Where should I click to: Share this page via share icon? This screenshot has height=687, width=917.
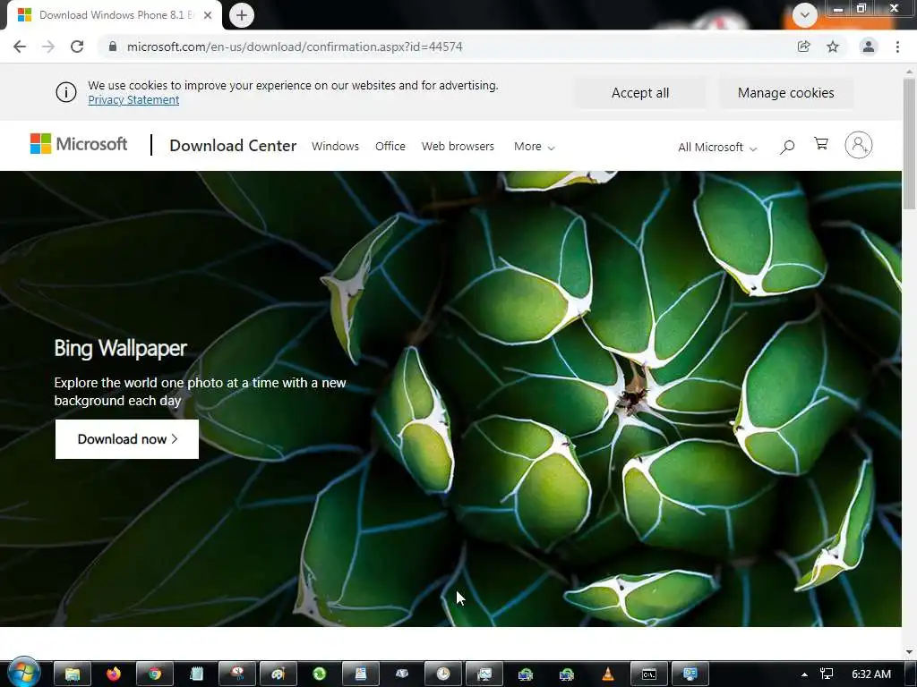(803, 47)
